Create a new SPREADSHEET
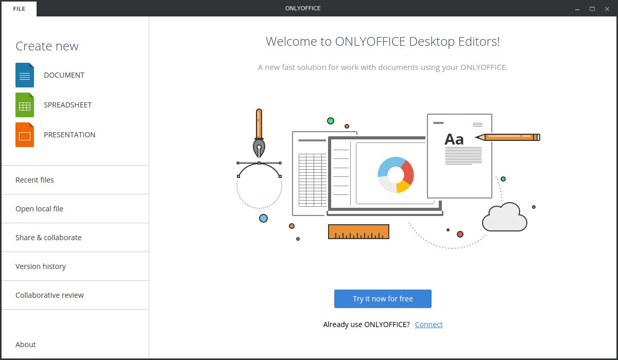Viewport: 618px width, 360px height. coord(67,105)
